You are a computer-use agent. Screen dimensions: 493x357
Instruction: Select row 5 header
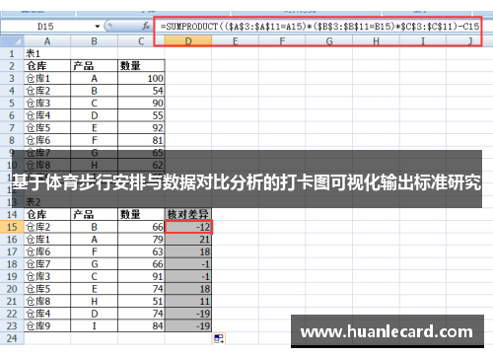click(12, 103)
